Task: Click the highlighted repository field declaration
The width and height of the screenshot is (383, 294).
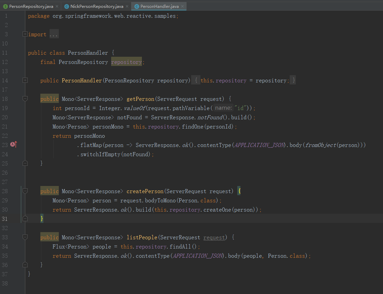Action: pos(126,62)
